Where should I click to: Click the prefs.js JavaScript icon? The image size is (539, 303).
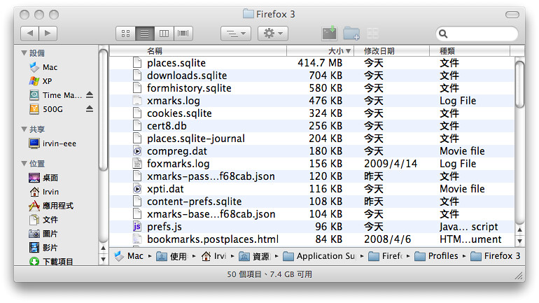click(137, 227)
